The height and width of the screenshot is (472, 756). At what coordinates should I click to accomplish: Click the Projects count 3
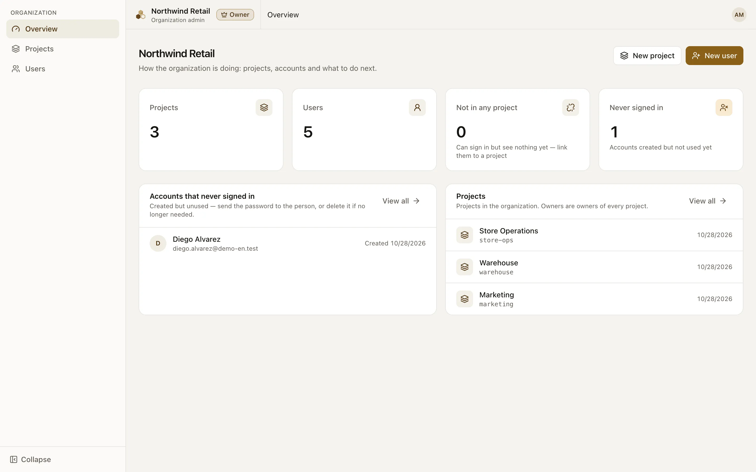[x=154, y=132]
